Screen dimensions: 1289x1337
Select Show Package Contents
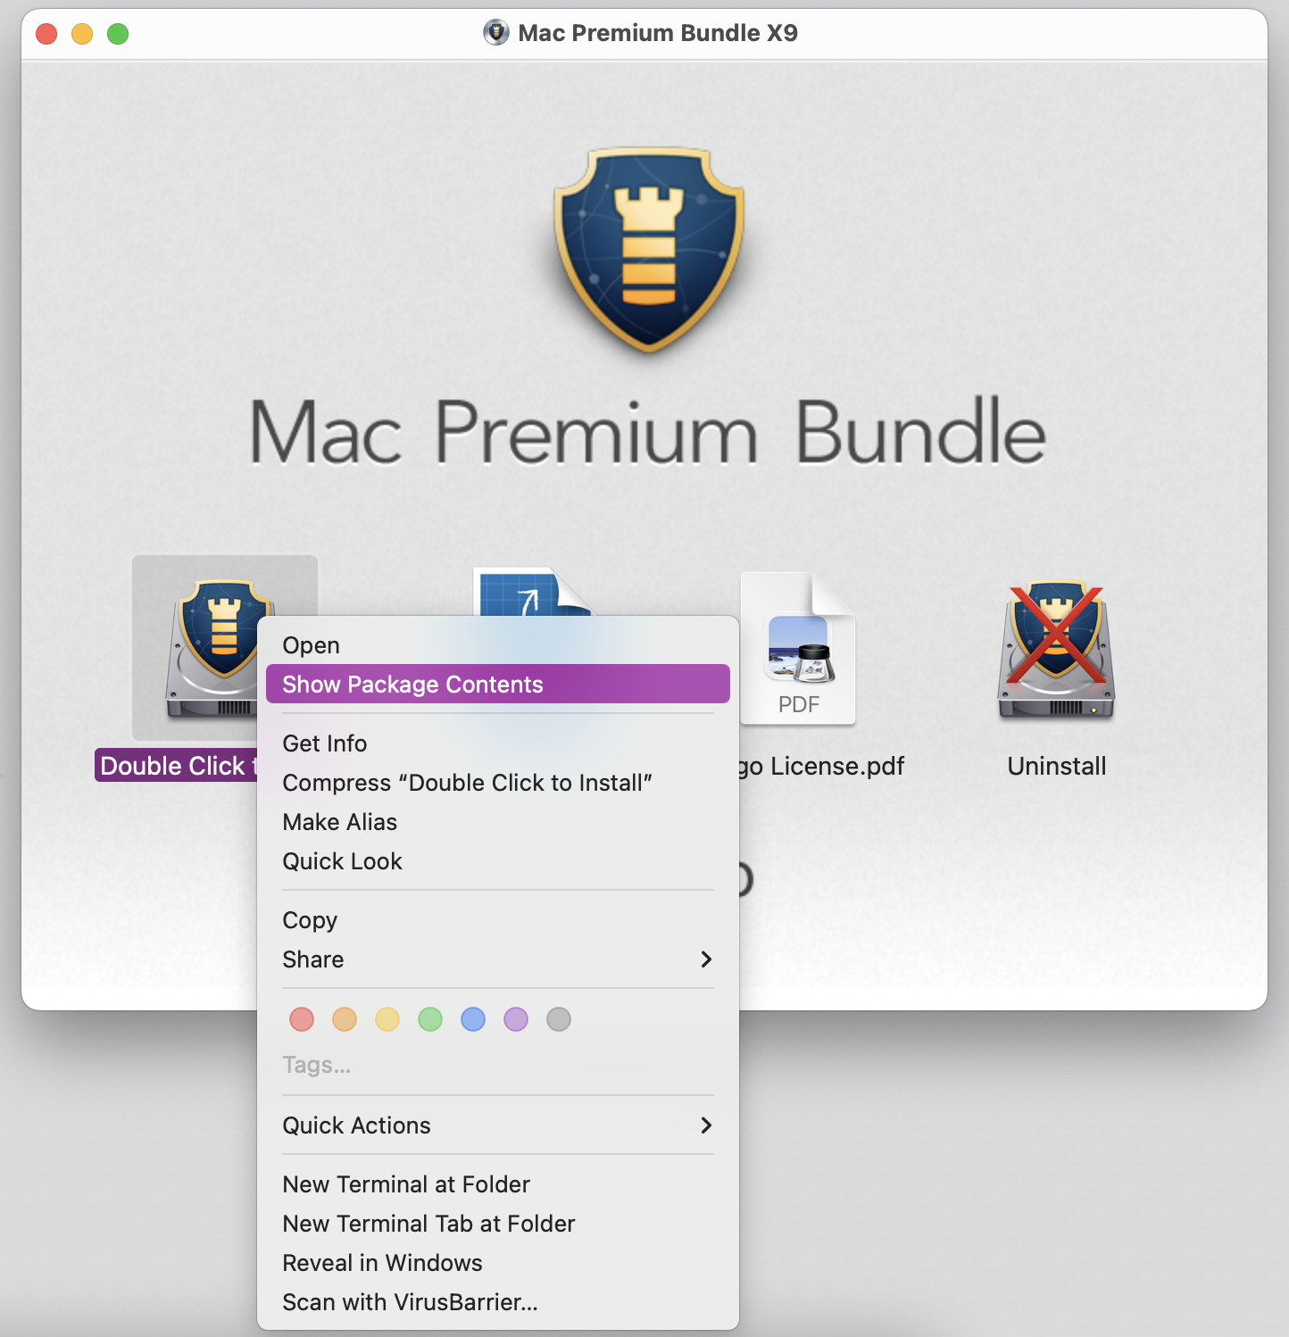498,685
